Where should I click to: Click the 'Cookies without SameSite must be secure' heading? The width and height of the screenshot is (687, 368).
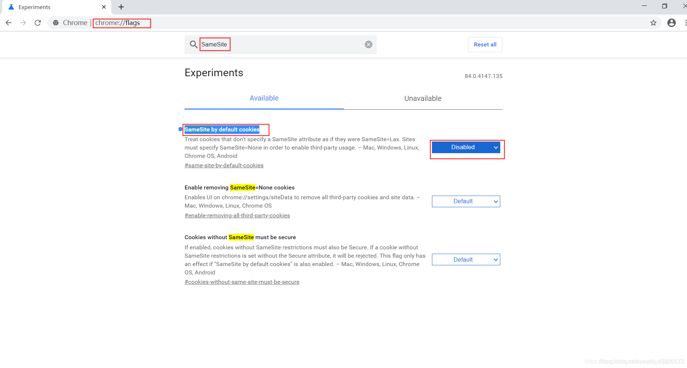240,237
